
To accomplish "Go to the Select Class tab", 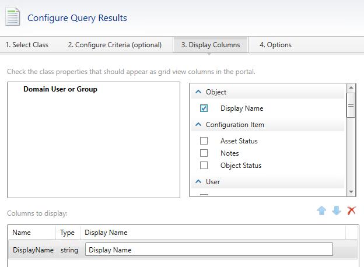I will pyautogui.click(x=27, y=45).
